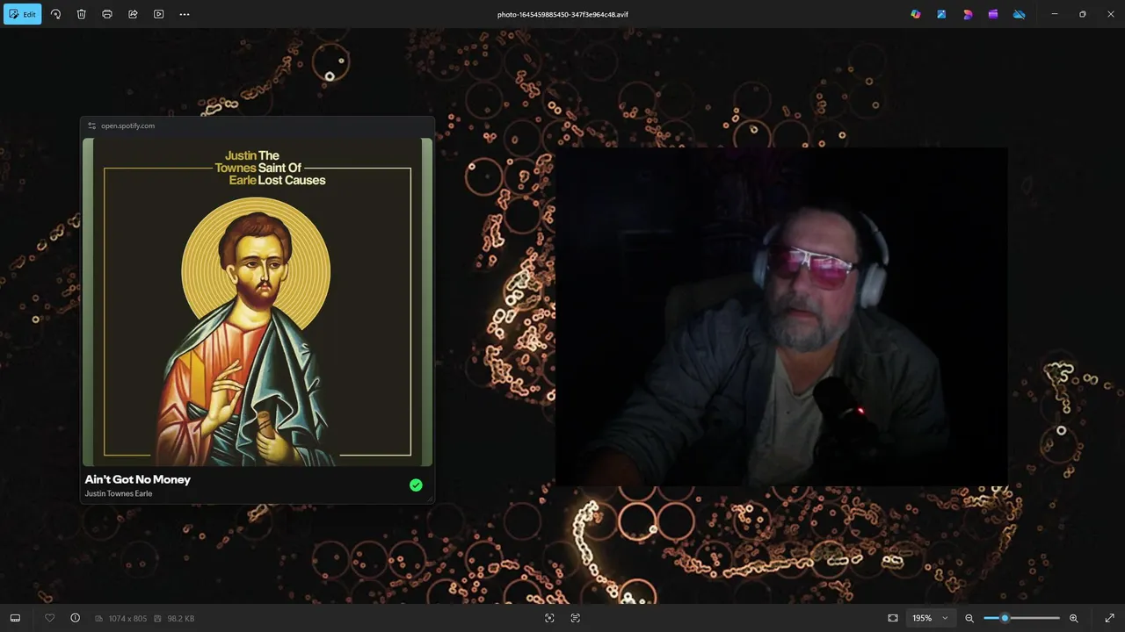Open the Copilot icon in the title bar
1125x632 pixels.
[x=916, y=14]
